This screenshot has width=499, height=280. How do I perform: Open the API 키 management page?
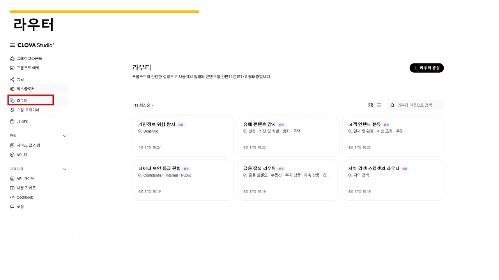[x=22, y=155]
